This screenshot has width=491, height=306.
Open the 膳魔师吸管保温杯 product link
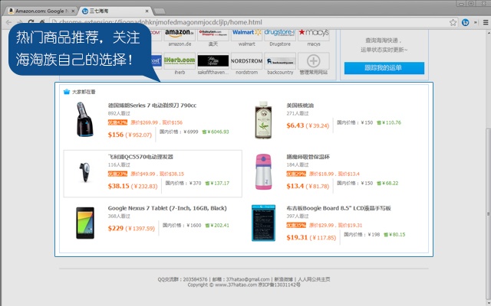point(308,157)
